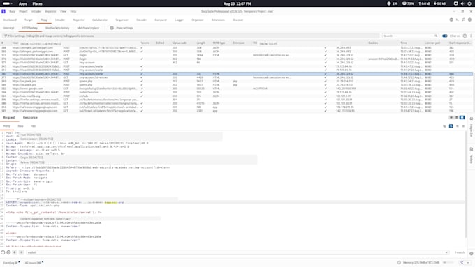Click the Burp AI globe icon
The width and height of the screenshot is (475, 267).
tap(451, 20)
